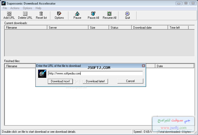
Task: Click the 'Current downloads:' label
Action: [x=16, y=23]
